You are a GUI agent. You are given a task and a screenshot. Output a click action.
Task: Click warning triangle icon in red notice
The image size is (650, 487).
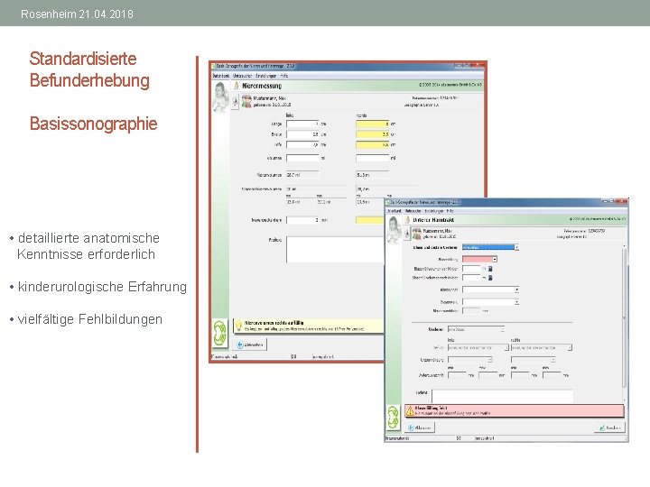pos(410,410)
